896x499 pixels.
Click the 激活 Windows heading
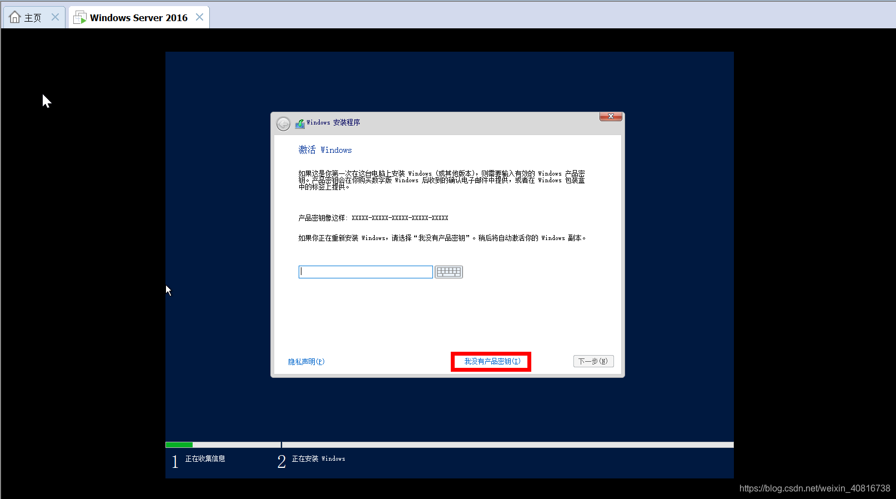(325, 150)
